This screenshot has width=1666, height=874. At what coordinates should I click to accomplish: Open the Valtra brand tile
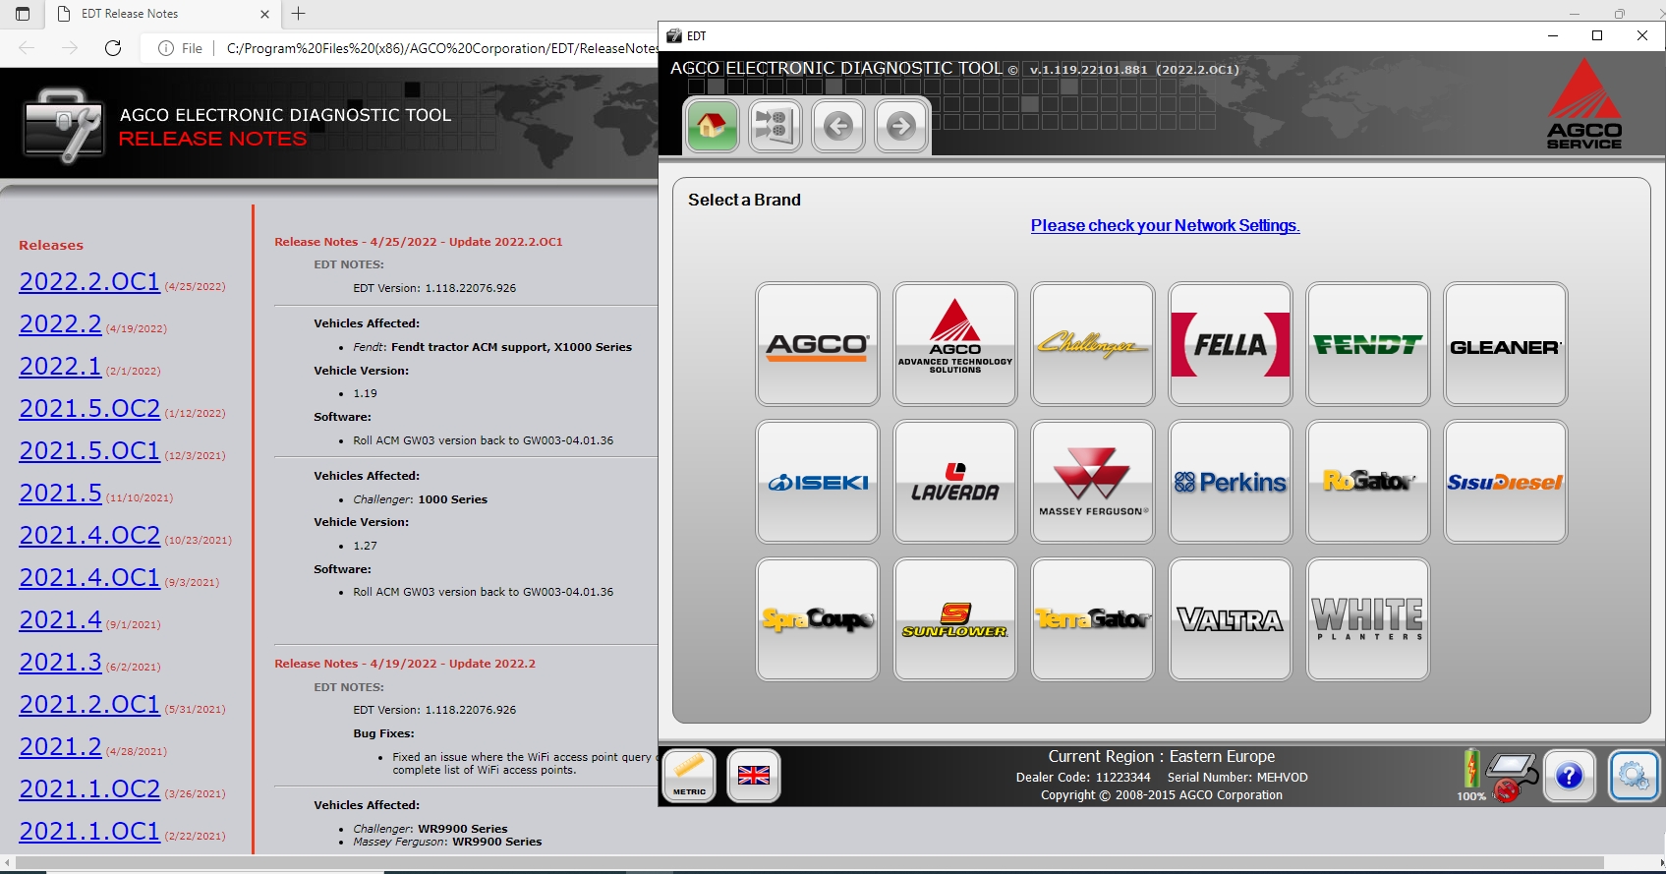coord(1231,619)
